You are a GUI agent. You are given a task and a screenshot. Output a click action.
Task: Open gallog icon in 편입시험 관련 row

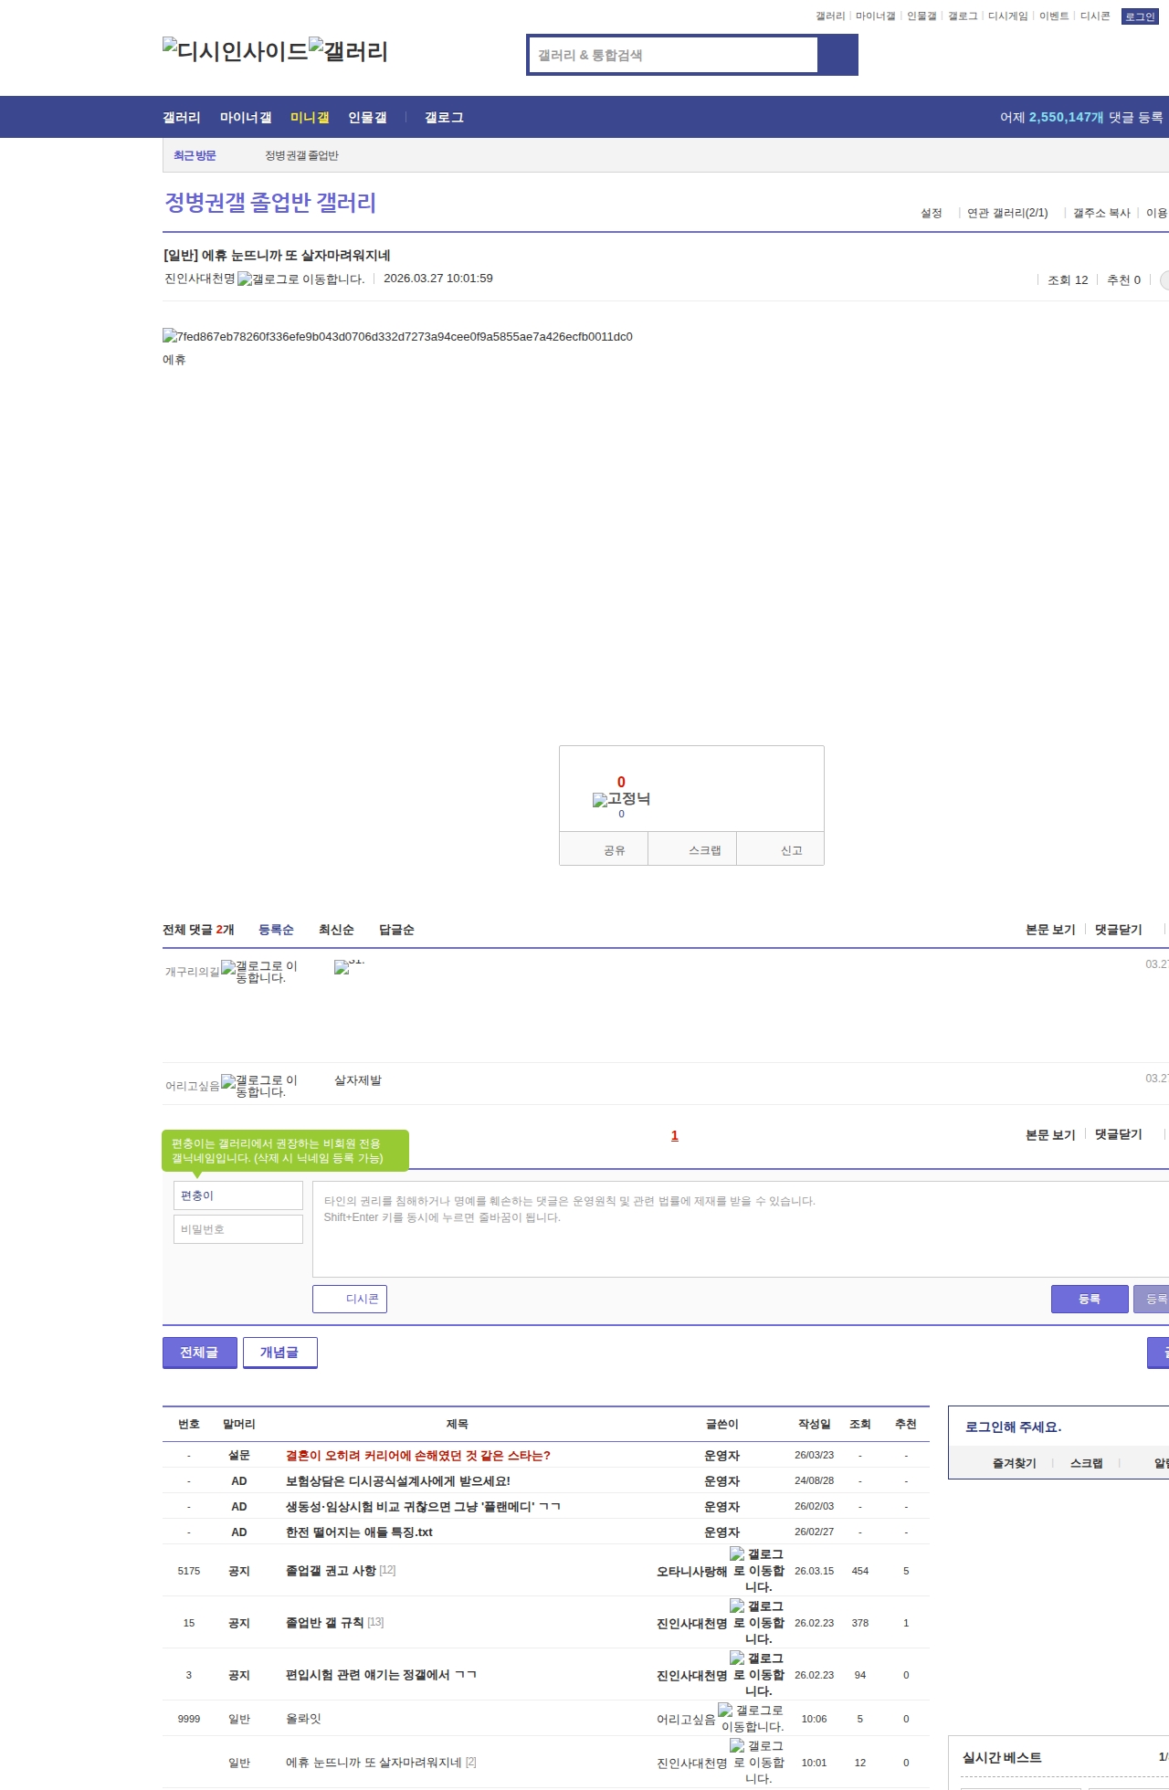[758, 1675]
